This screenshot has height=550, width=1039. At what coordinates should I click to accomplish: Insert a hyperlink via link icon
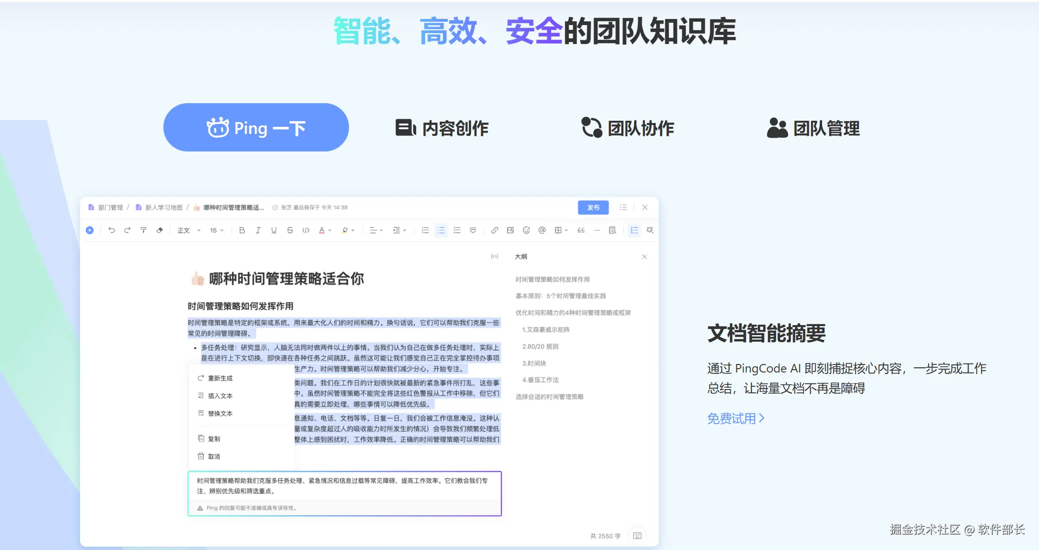(x=494, y=230)
